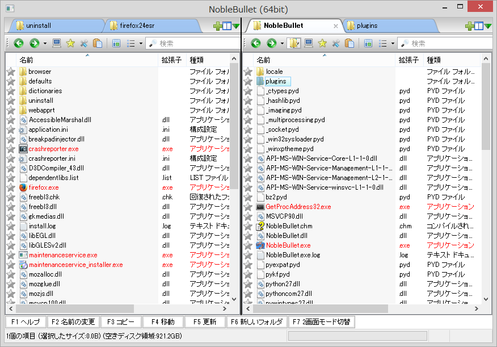Click F5 更新 button
Viewport: 497px width, 347px height.
(205, 322)
